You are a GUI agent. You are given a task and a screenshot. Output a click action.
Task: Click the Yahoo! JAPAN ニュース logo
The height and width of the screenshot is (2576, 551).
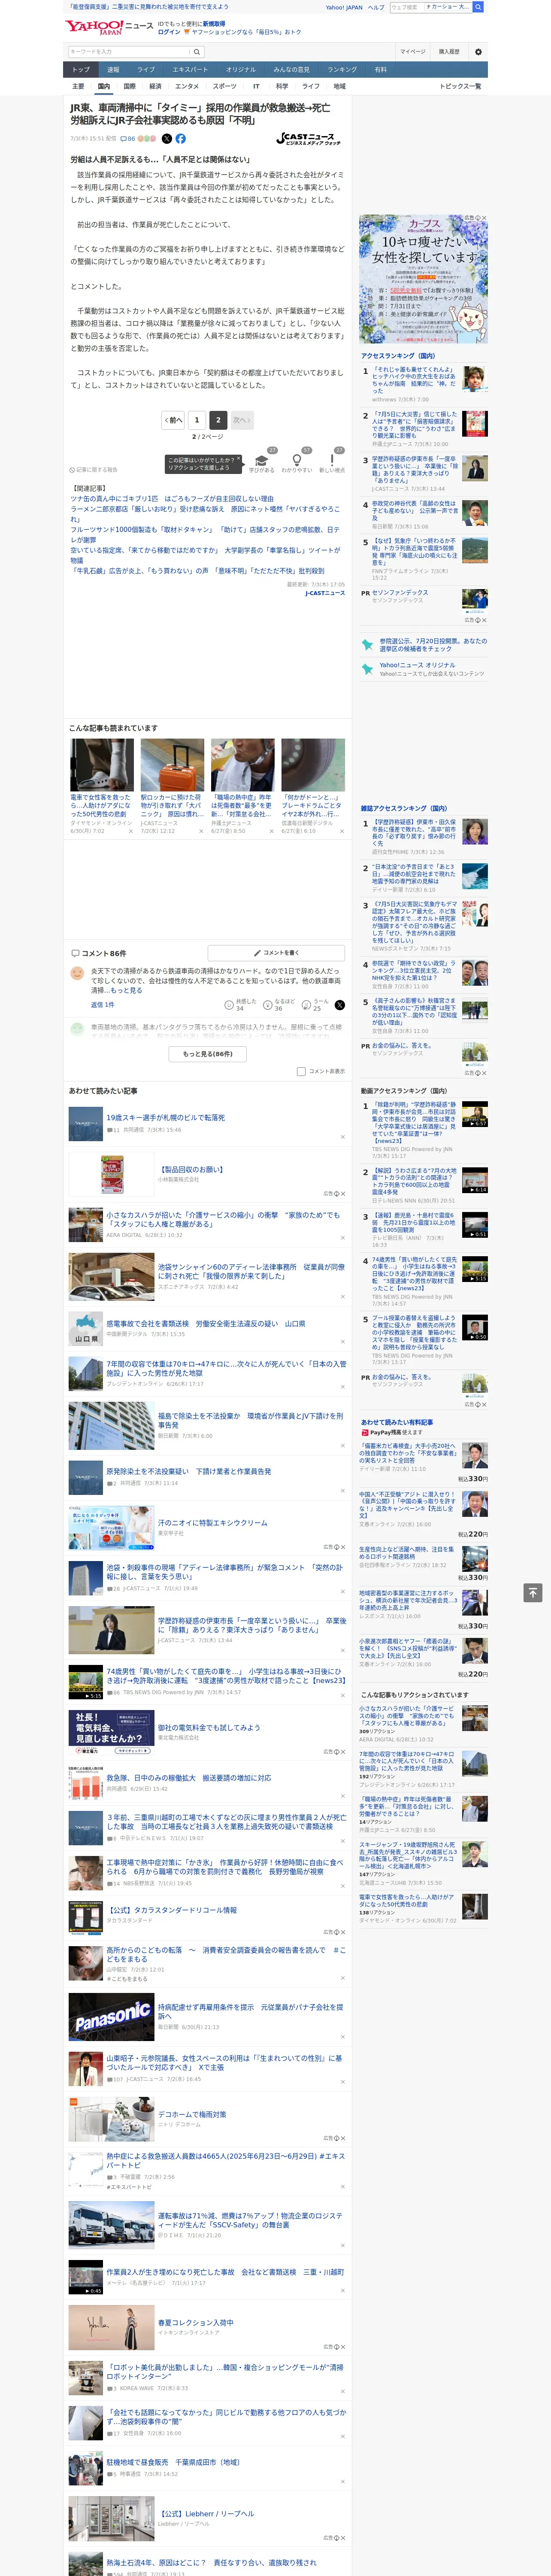click(x=108, y=27)
